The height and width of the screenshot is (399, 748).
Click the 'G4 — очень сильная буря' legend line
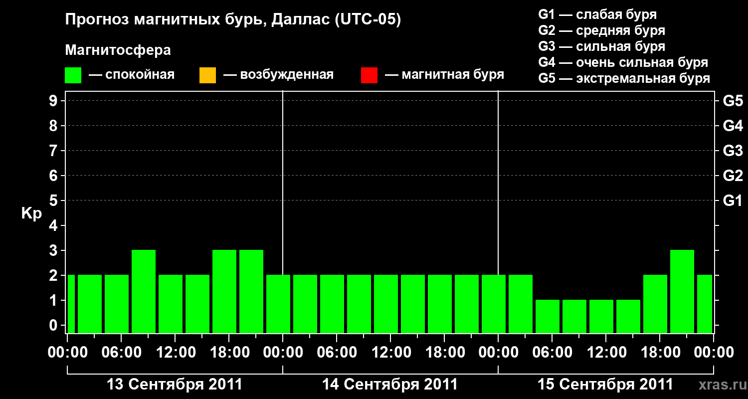tap(623, 62)
